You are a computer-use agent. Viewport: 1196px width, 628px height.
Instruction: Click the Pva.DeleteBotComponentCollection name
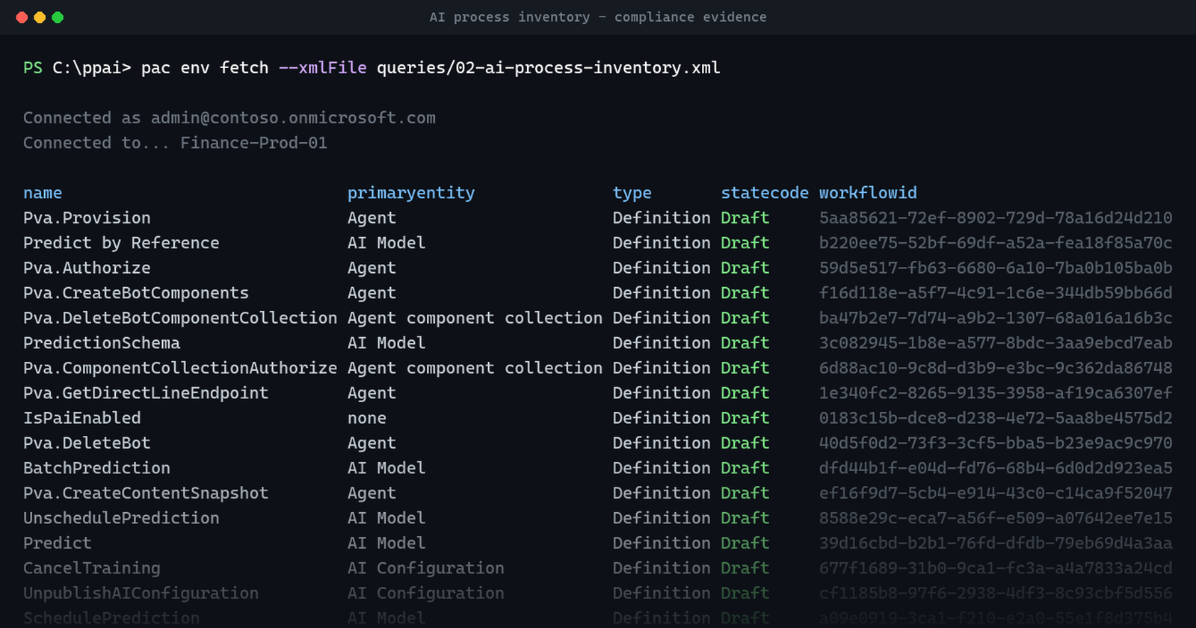pos(180,318)
